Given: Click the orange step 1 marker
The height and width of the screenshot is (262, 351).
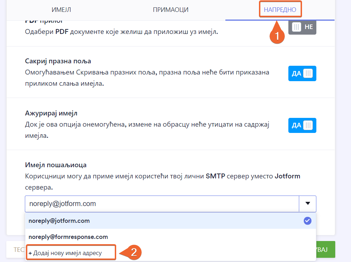Looking at the screenshot, I should (x=277, y=36).
